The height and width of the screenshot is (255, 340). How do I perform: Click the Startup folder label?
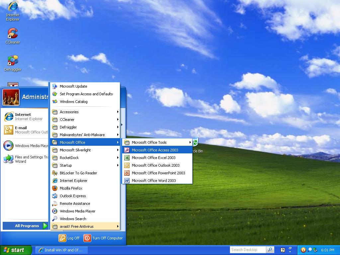coord(66,165)
